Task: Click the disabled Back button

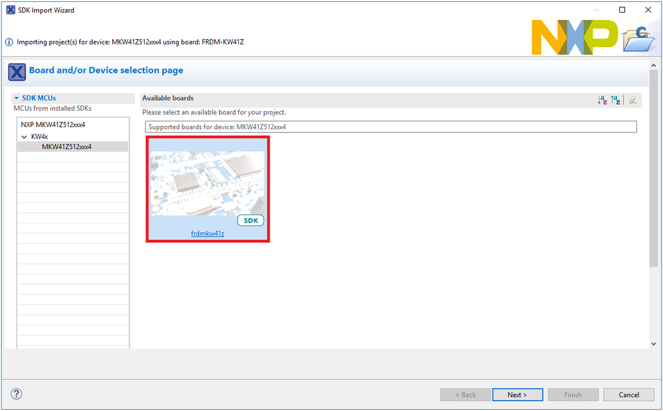Action: (x=465, y=394)
